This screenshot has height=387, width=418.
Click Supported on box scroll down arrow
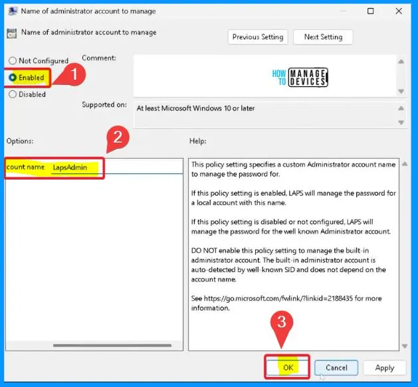401,123
